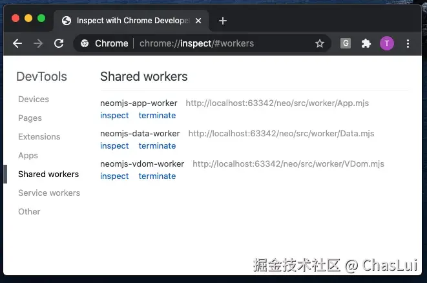Terminate the neomjs-app-worker

click(x=157, y=116)
